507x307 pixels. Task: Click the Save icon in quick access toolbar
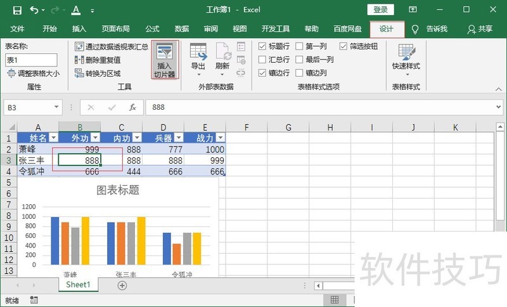(x=17, y=10)
